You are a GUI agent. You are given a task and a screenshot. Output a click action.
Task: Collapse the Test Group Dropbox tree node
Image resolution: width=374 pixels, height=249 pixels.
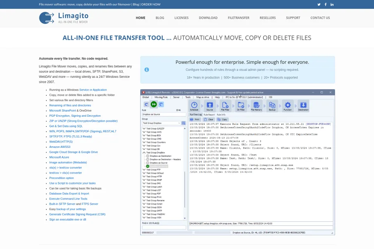[144, 153]
